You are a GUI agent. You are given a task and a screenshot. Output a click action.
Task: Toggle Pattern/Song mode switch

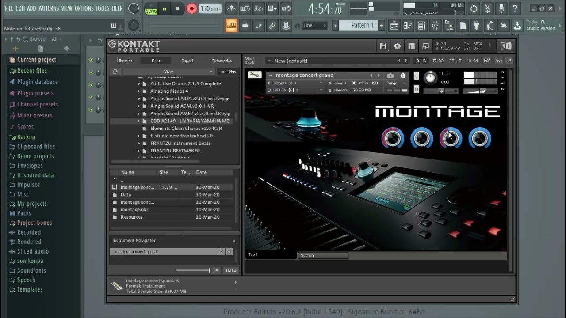click(x=151, y=9)
